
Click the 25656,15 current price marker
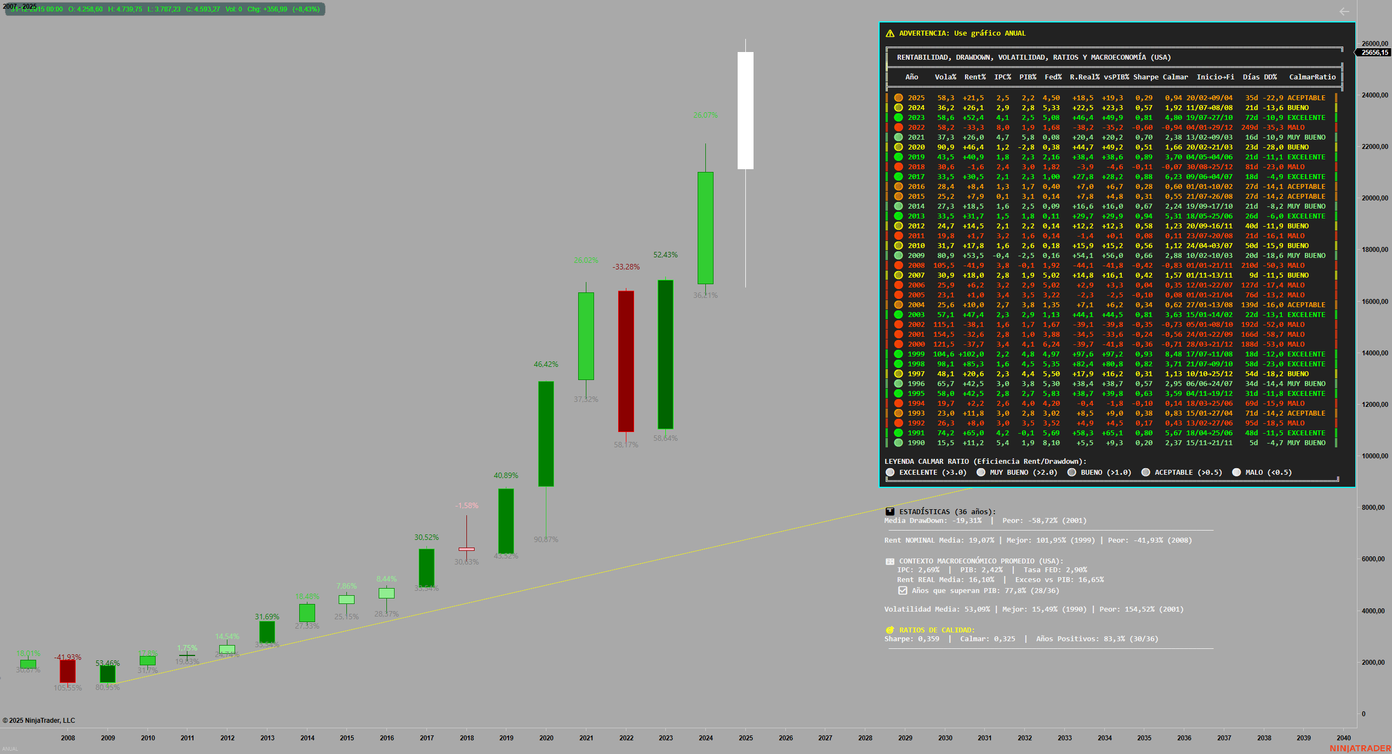(1374, 53)
